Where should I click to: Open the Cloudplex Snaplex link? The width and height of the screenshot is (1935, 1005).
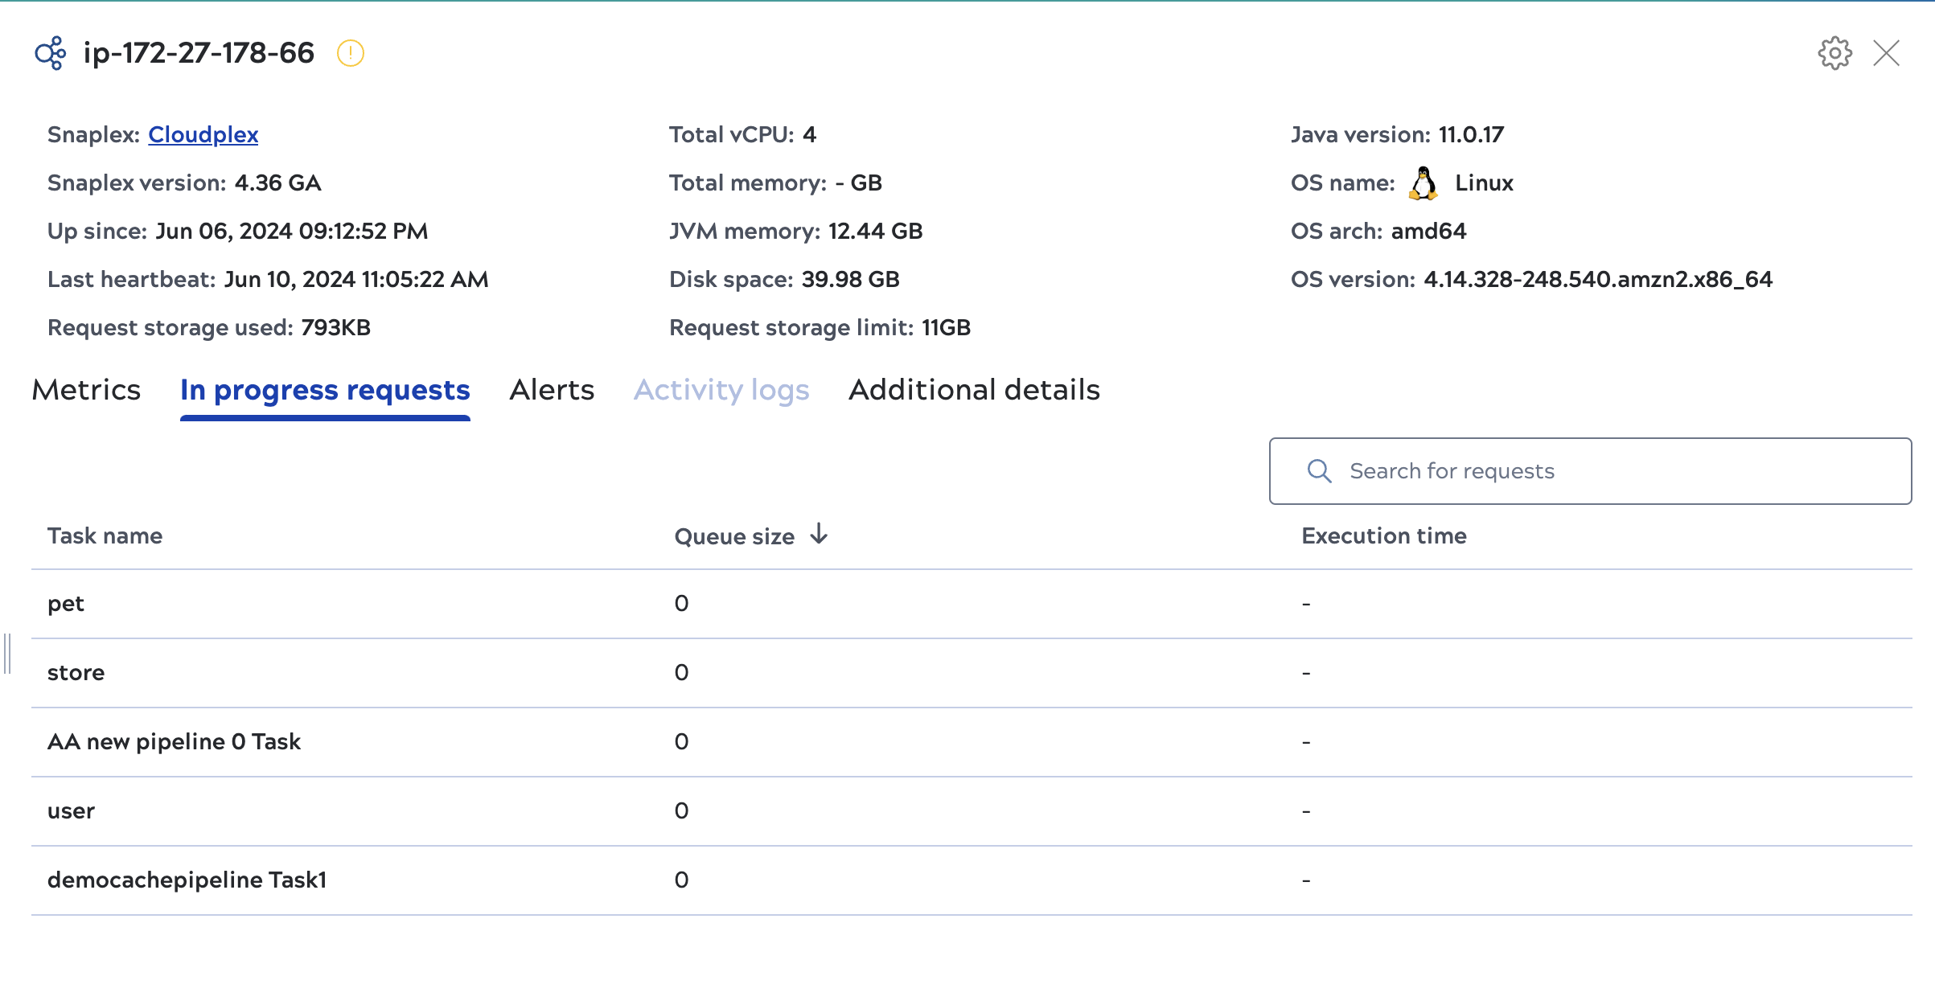pos(203,134)
